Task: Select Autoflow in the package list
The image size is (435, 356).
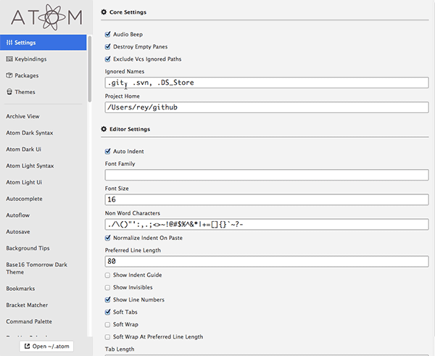Action: point(17,215)
